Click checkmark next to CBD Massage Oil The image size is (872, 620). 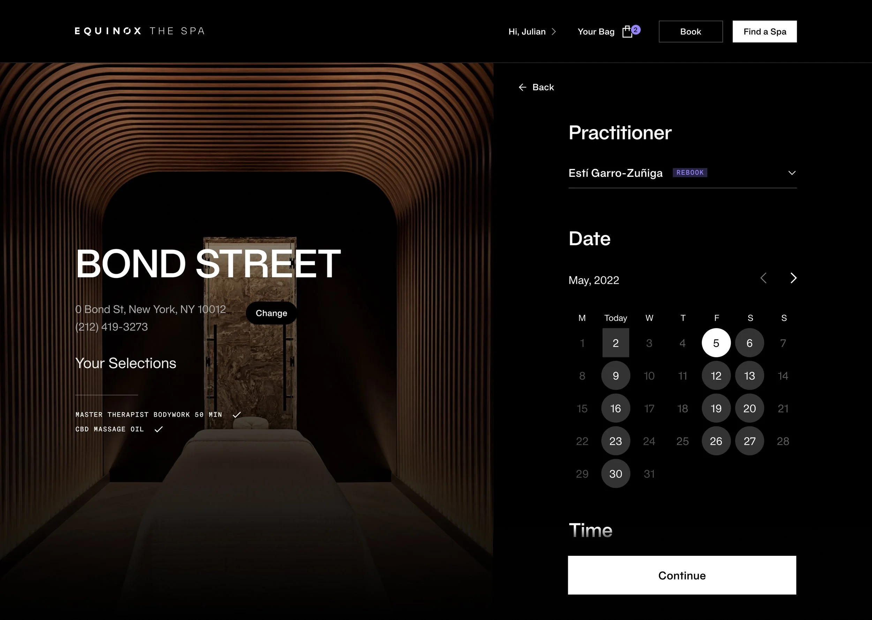(158, 429)
